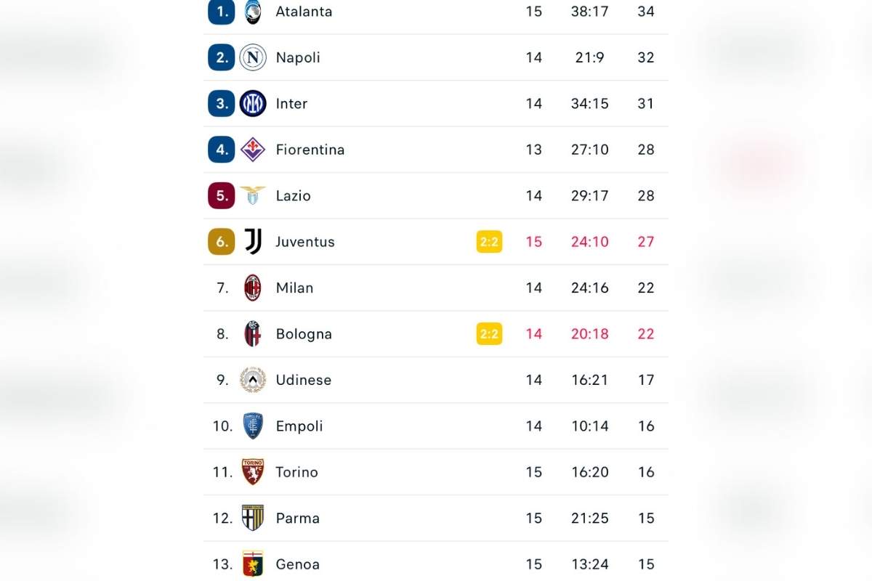Viewport: 872px width, 581px height.
Task: Click the Napoli club badge
Action: coord(252,57)
